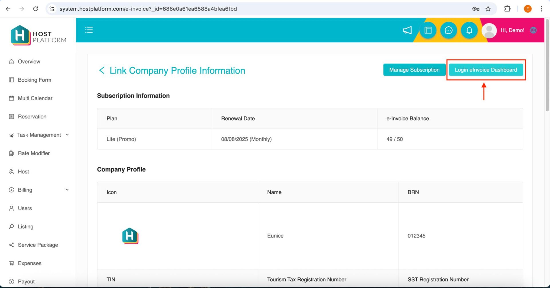Viewport: 550px width, 288px height.
Task: Open the Payout menu item
Action: click(x=26, y=281)
